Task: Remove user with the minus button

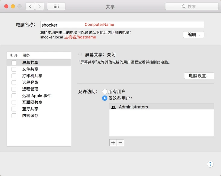Action: click(120, 143)
